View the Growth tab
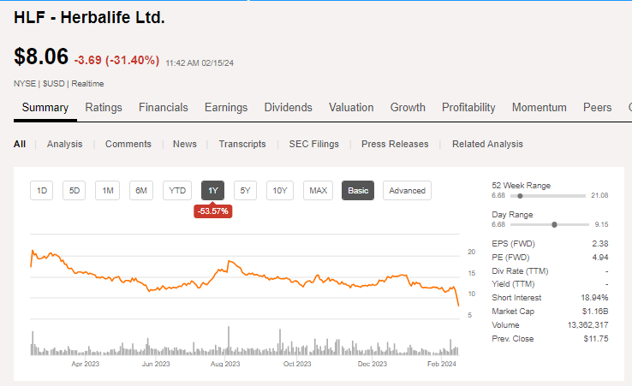Viewport: 632px width, 386px height. click(x=408, y=108)
